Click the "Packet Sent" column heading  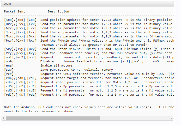[16, 11]
